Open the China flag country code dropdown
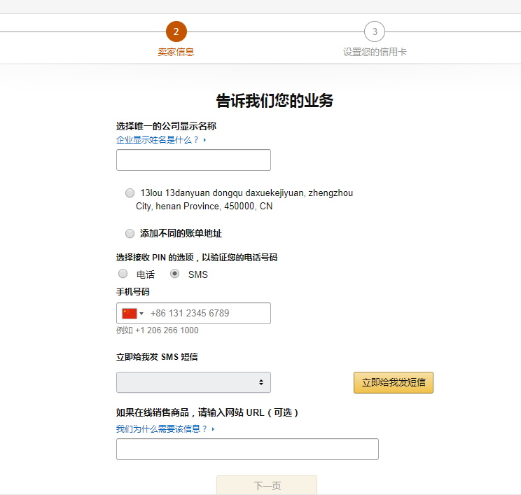Screen dimensions: 521x495 point(132,313)
